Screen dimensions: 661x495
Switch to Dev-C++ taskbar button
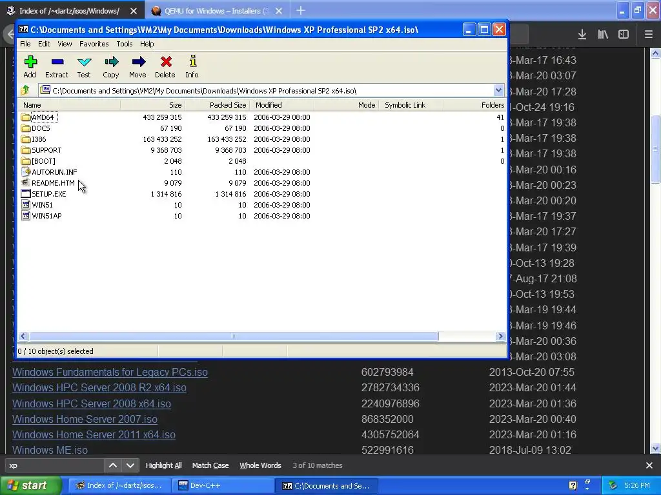point(223,485)
